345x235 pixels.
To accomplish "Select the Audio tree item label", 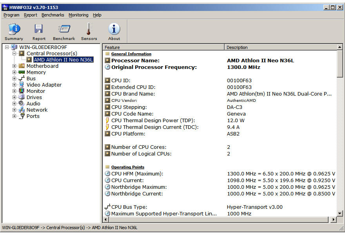I will tap(33, 103).
